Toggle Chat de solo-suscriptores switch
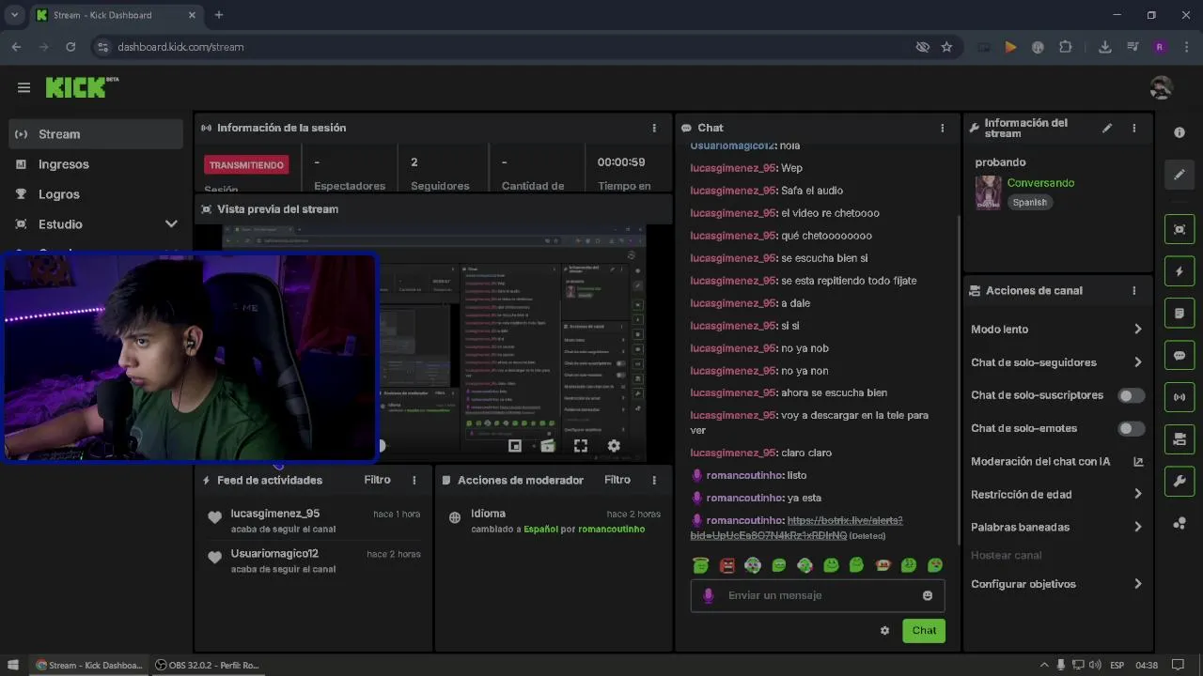Image resolution: width=1203 pixels, height=676 pixels. (1132, 395)
